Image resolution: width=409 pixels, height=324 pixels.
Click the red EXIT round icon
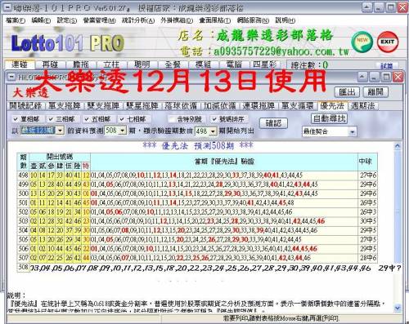(388, 42)
